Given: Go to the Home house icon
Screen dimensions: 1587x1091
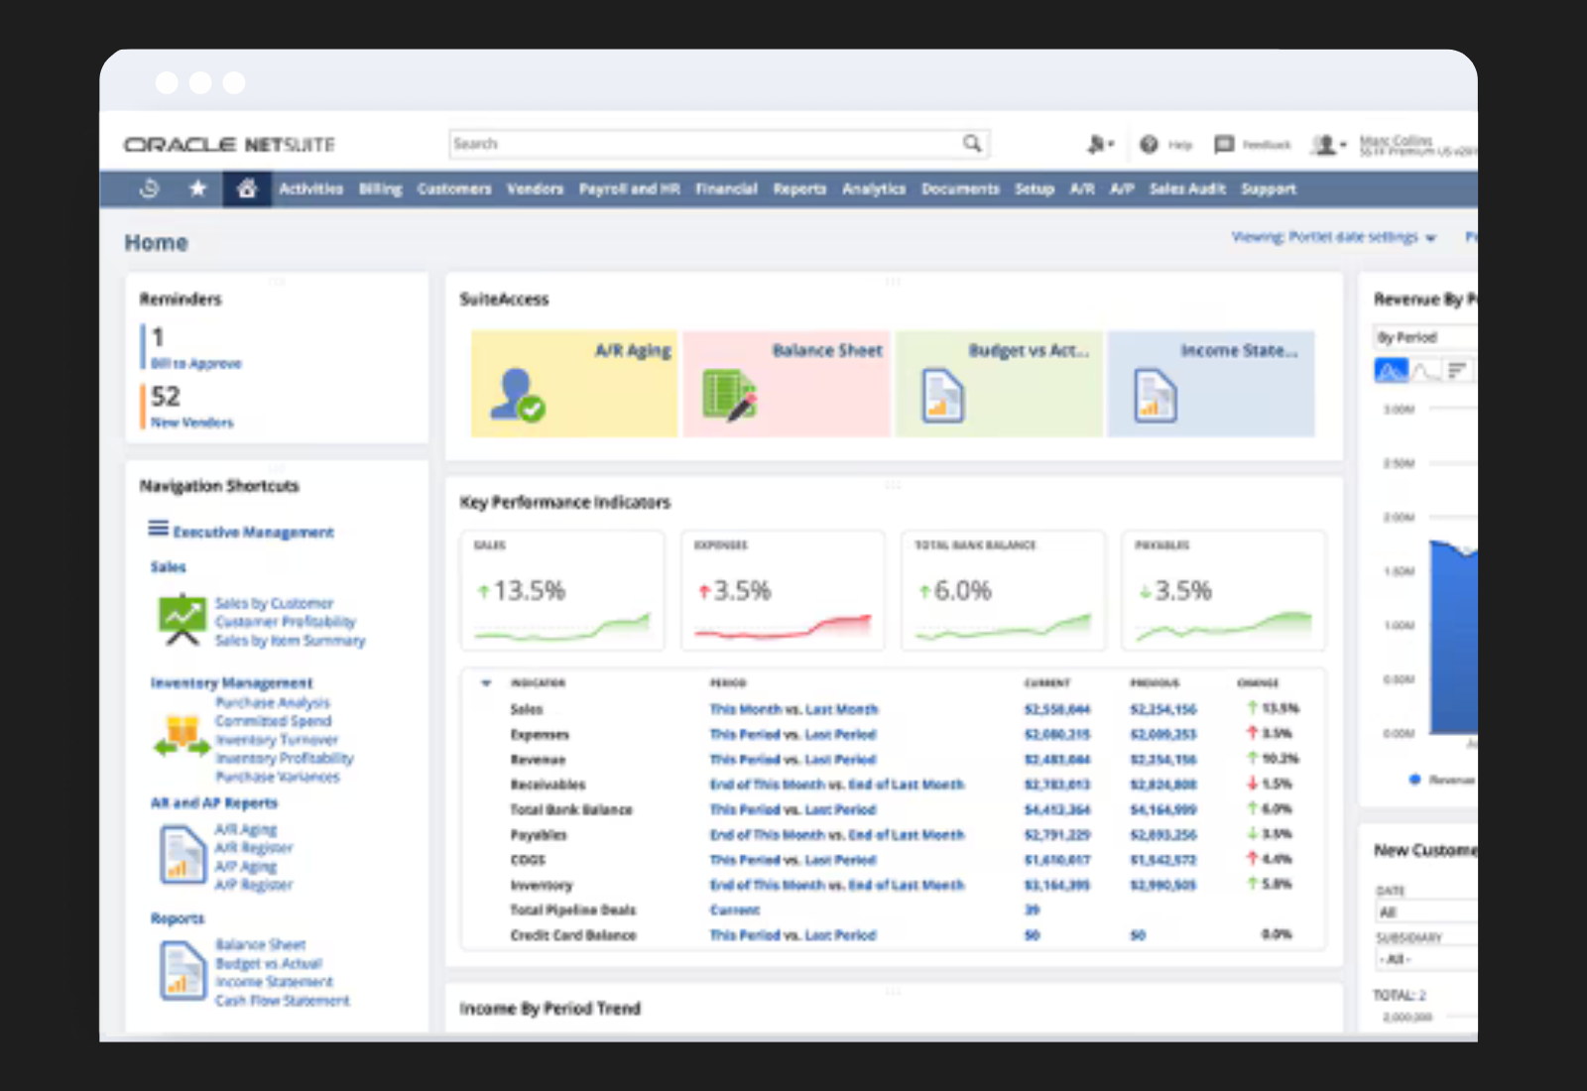Looking at the screenshot, I should tap(247, 188).
